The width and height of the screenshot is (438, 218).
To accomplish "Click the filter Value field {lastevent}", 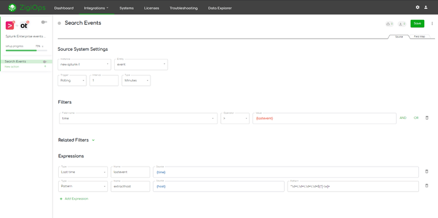I will pos(324,118).
